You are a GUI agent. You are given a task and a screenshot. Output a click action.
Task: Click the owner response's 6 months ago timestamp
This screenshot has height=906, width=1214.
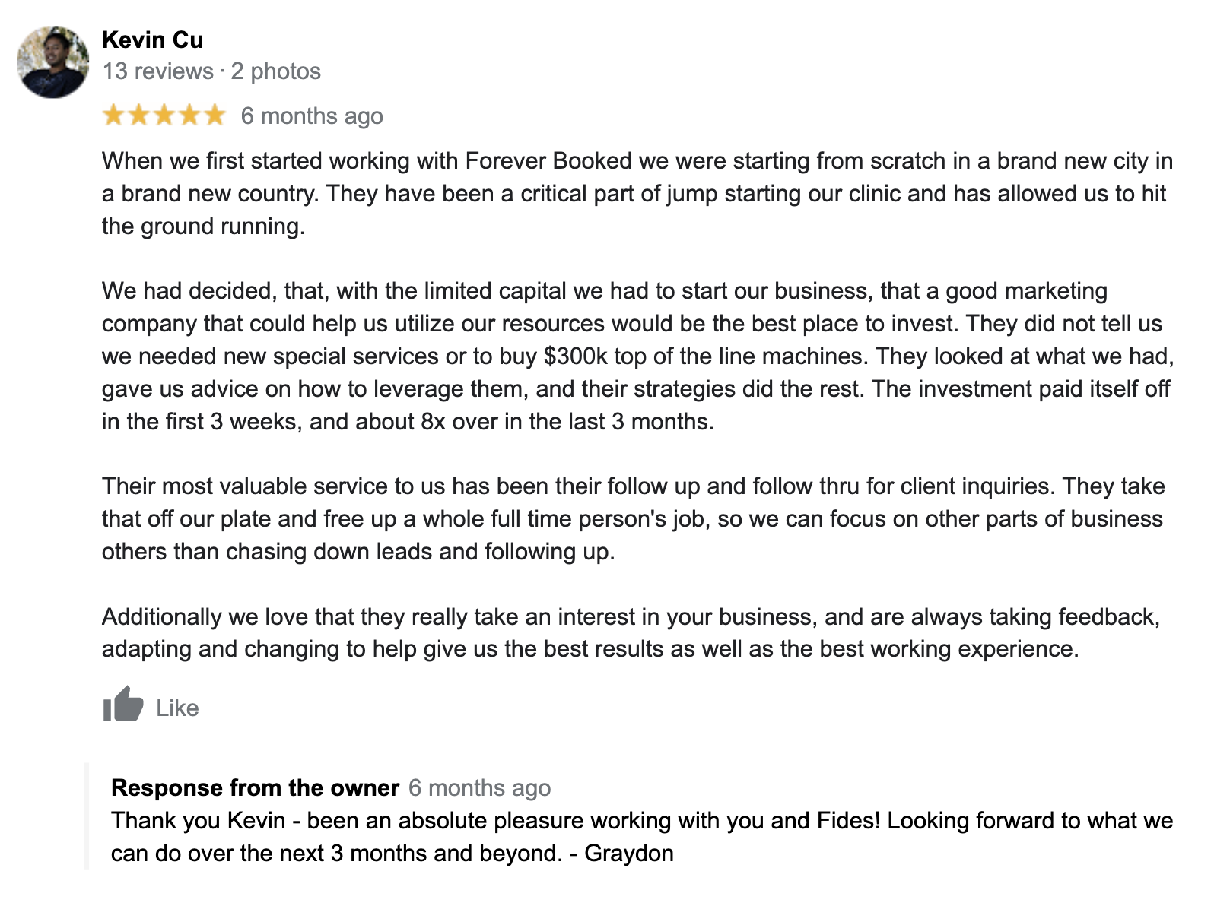[x=479, y=787]
